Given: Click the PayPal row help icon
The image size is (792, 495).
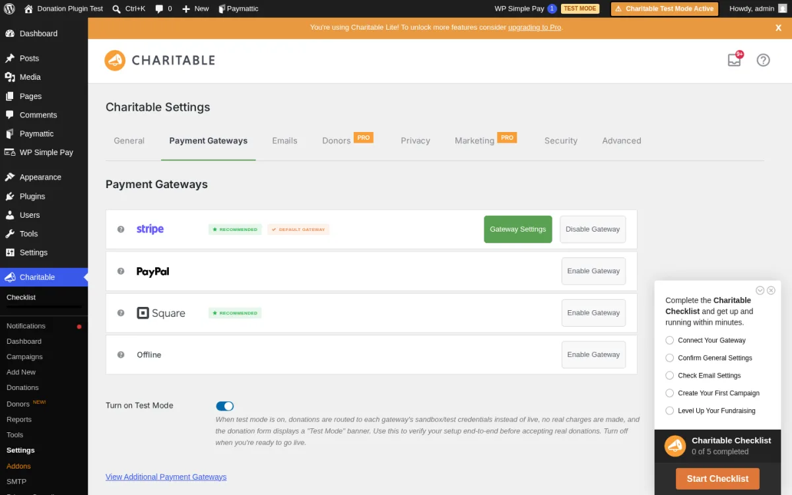Looking at the screenshot, I should pos(121,271).
